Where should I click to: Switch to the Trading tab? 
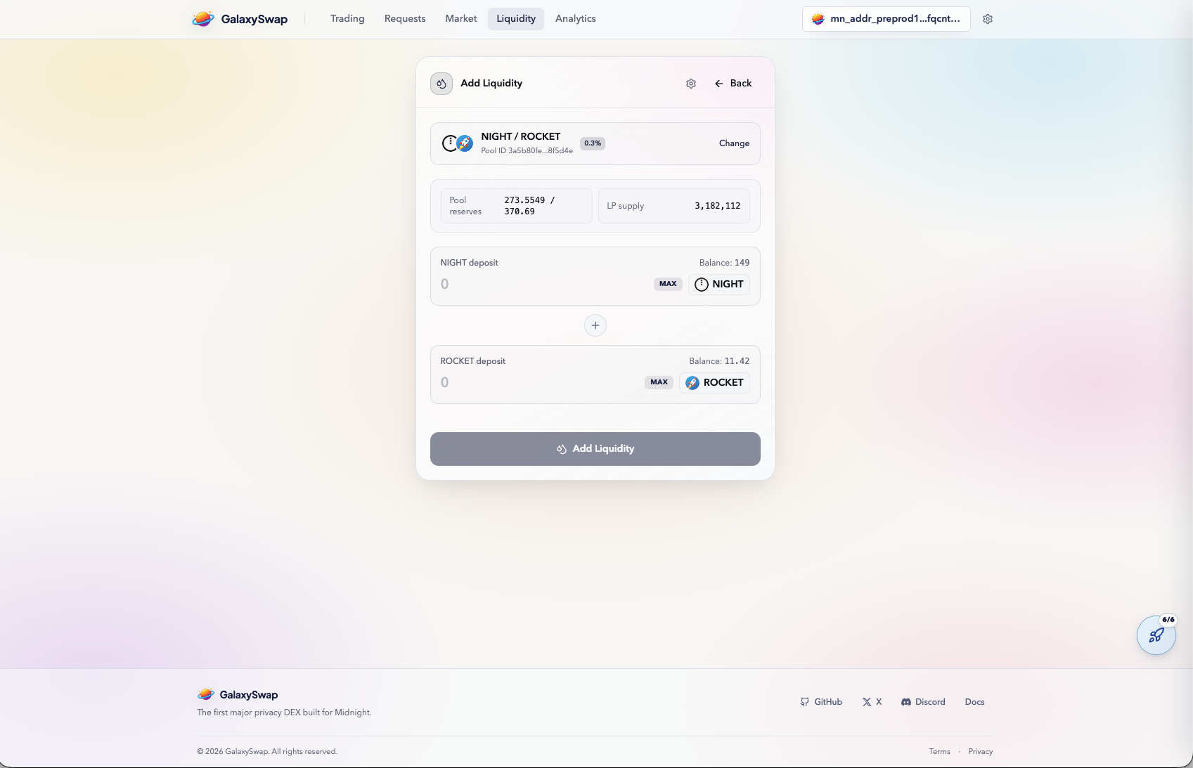(x=347, y=18)
